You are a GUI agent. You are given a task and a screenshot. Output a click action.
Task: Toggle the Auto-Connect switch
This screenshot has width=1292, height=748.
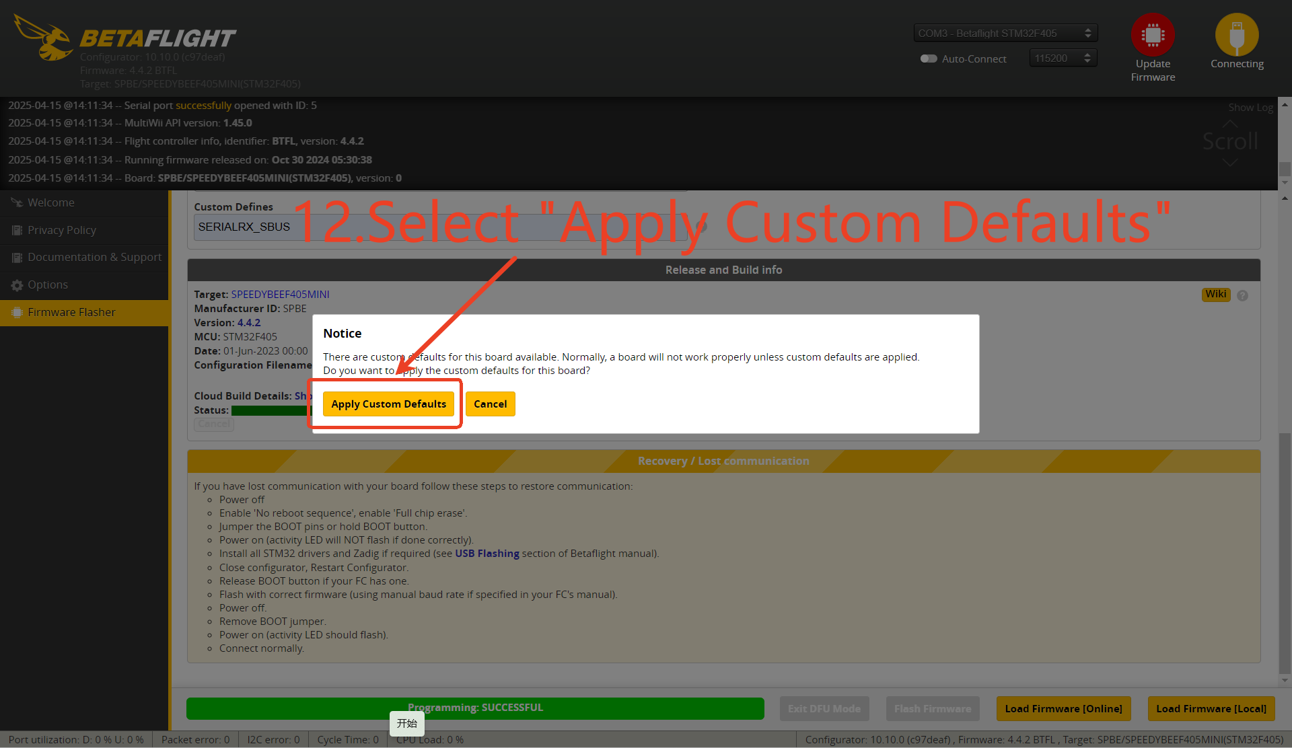click(929, 59)
